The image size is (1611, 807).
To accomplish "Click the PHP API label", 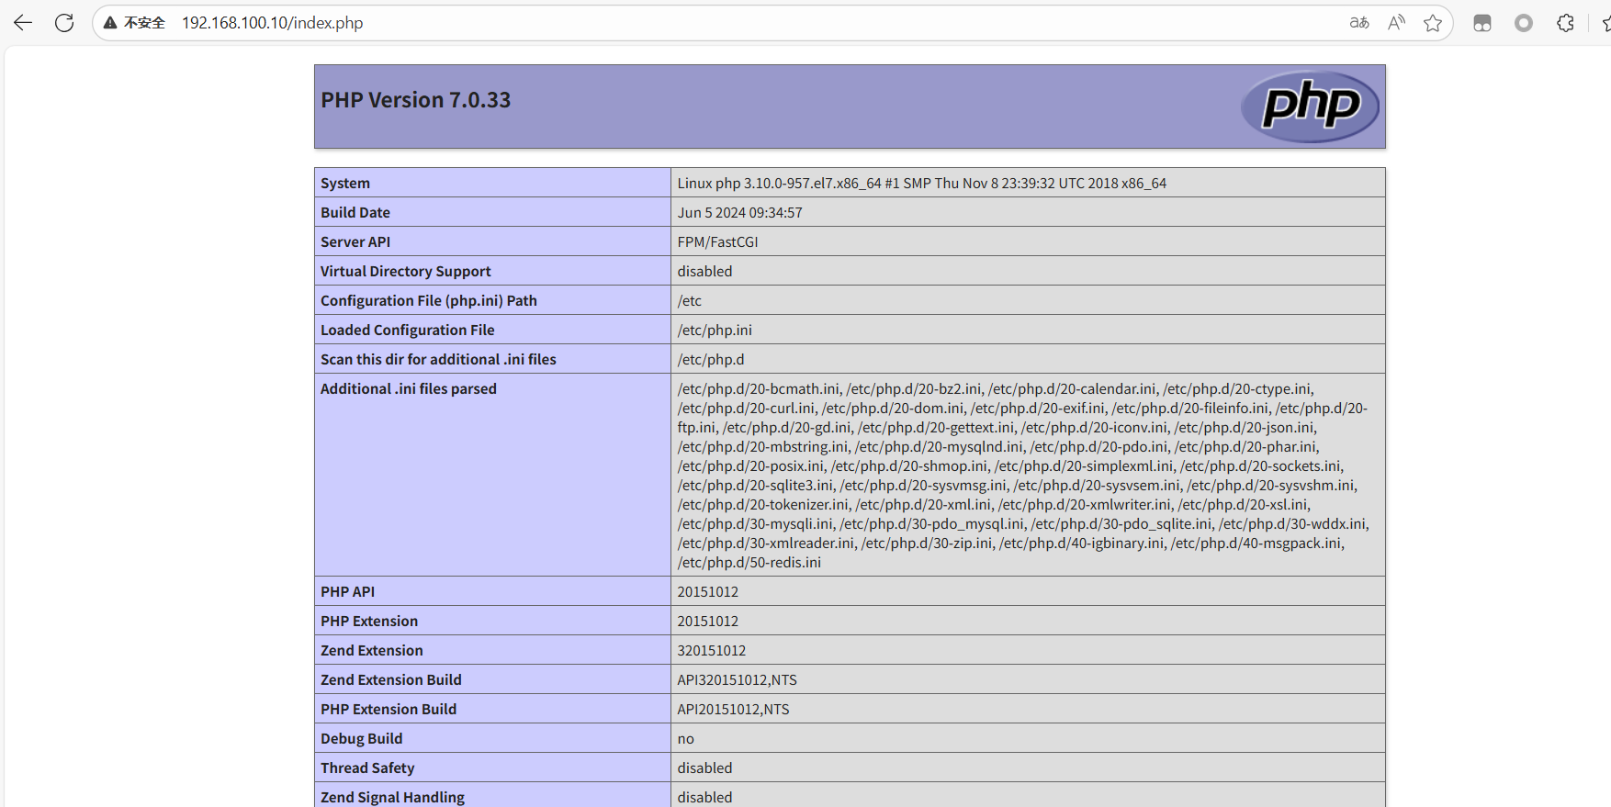I will point(348,591).
